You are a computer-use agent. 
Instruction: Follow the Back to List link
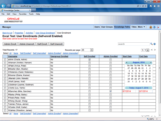pos(7,33)
